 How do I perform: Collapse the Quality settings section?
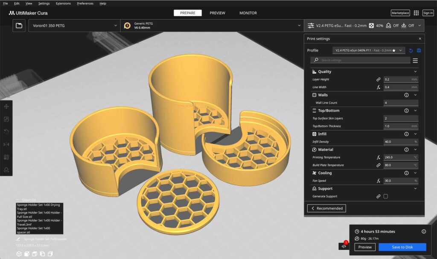click(x=415, y=72)
